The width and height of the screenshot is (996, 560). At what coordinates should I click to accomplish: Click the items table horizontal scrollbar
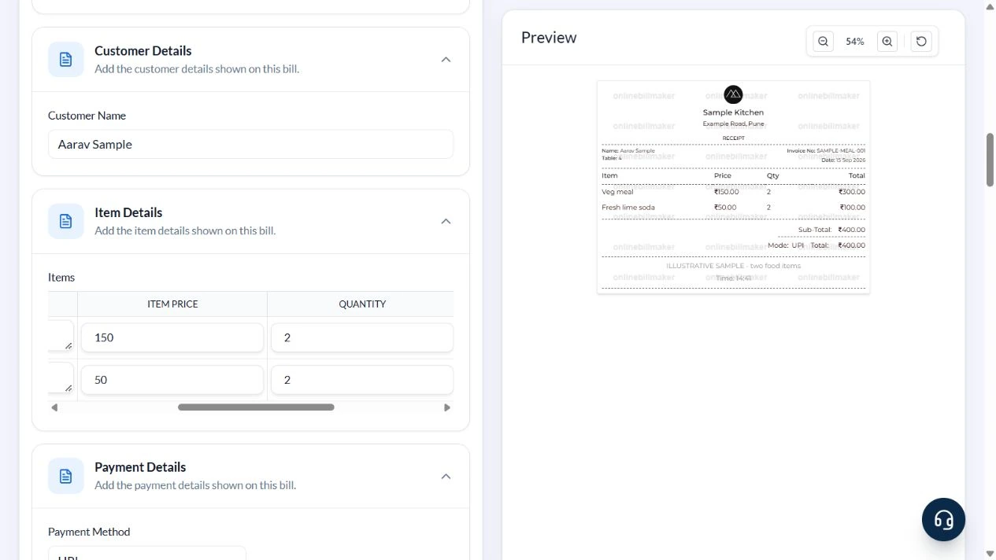point(256,407)
